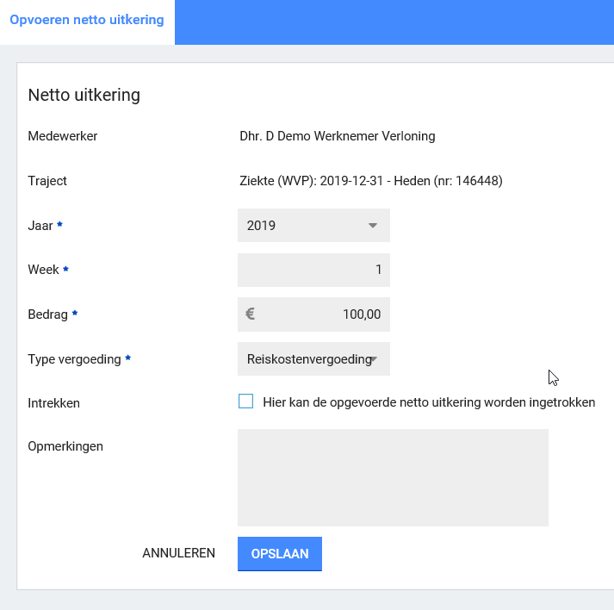Click the euro symbol in Bedrag field

tap(250, 314)
